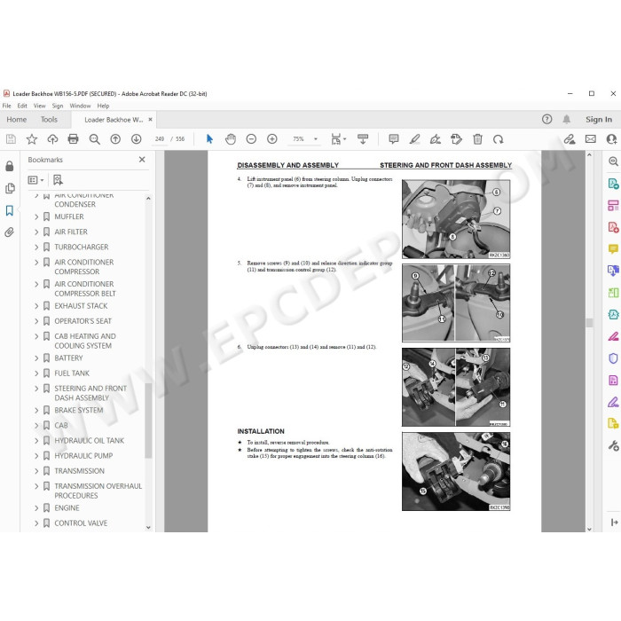Open the Help menu
621x621 pixels.
click(103, 106)
